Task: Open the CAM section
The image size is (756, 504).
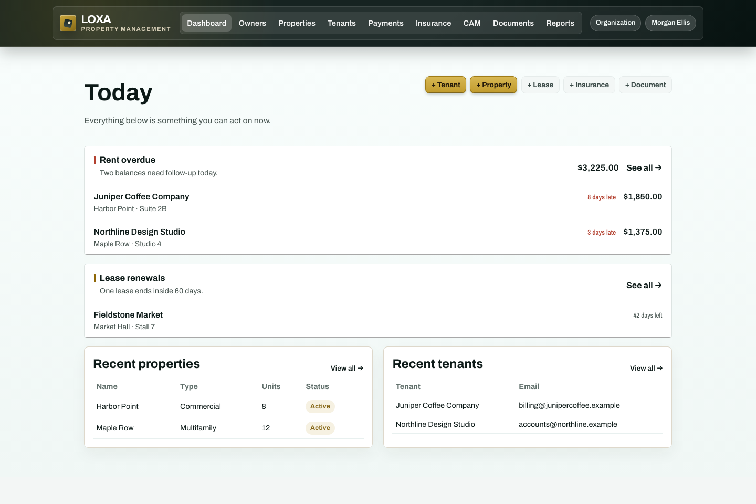Action: click(472, 23)
